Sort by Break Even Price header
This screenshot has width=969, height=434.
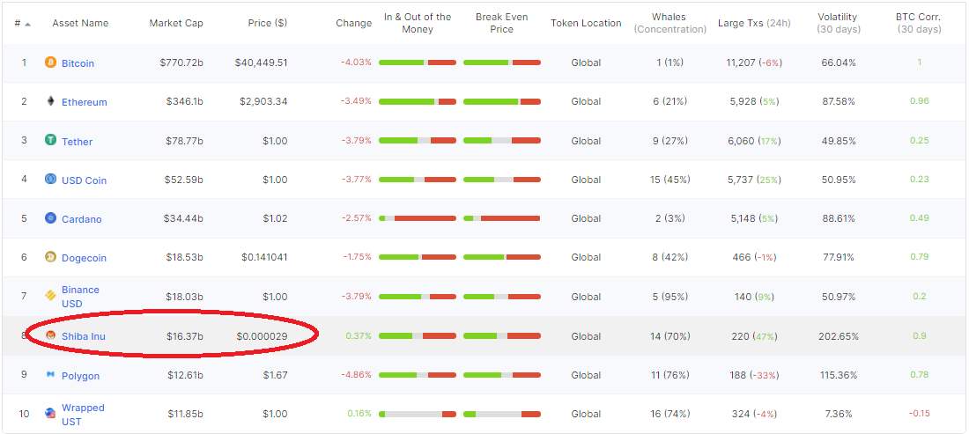[x=502, y=23]
